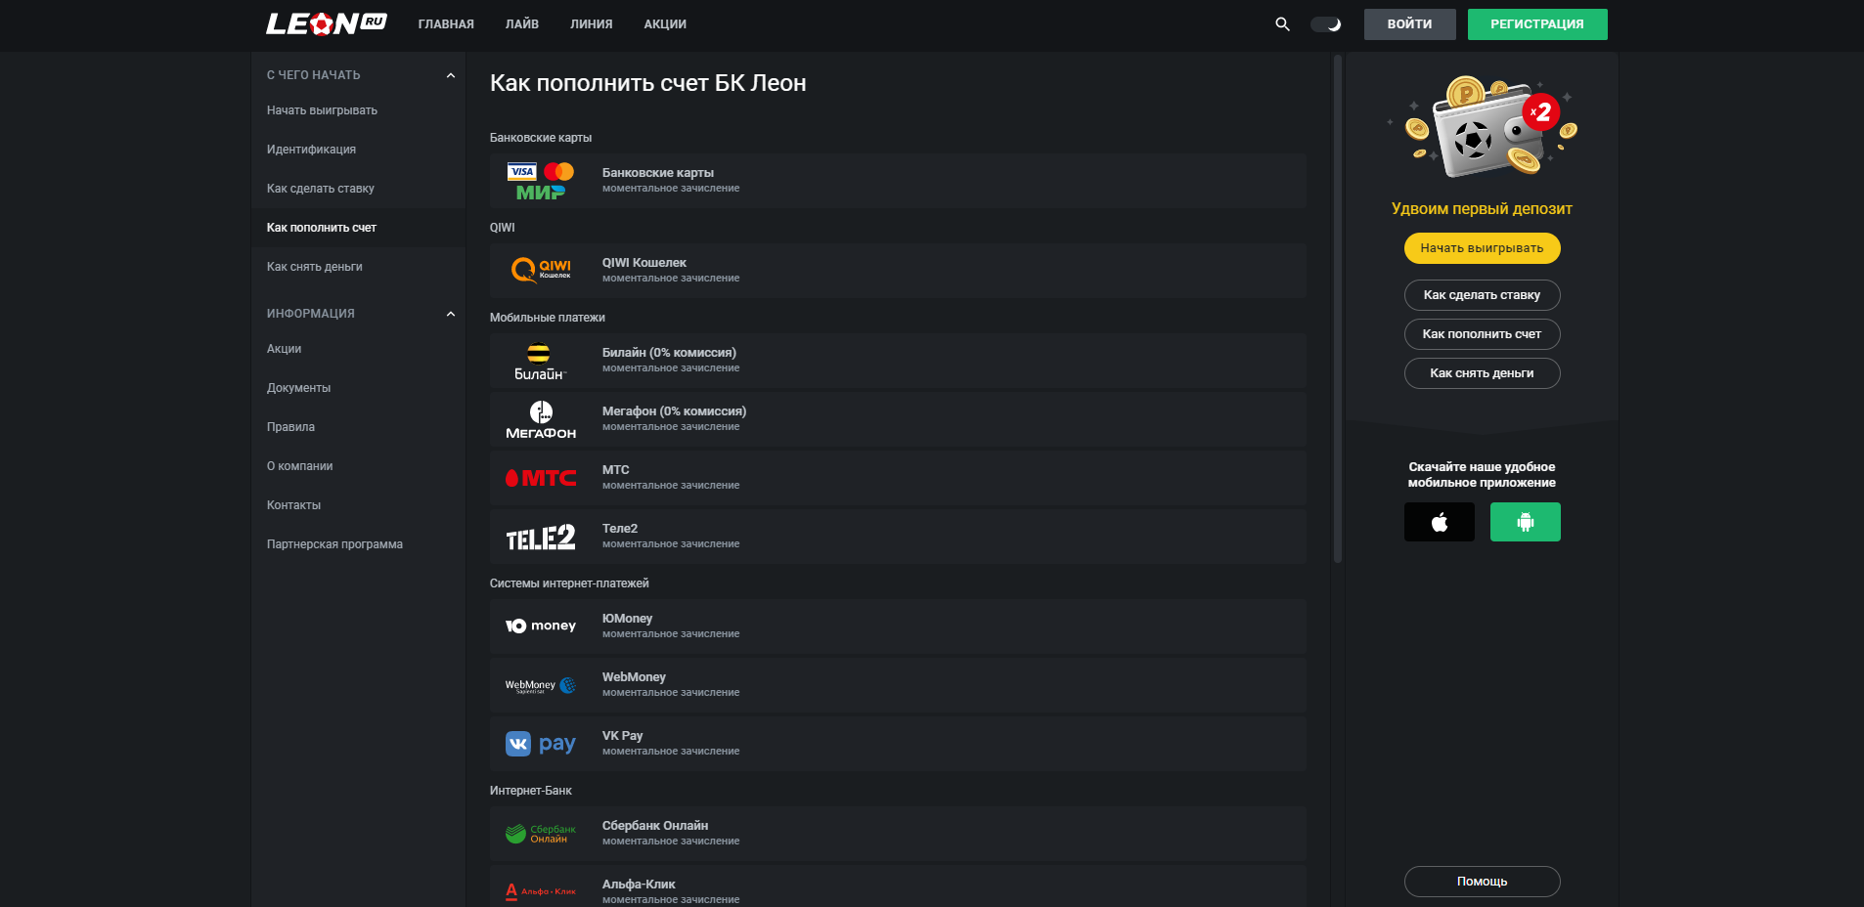Collapse the ИНФОРМАЦИЯ section

click(x=451, y=314)
